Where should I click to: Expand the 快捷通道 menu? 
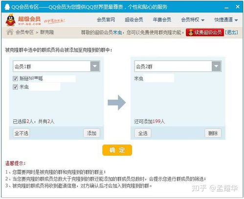226,20
